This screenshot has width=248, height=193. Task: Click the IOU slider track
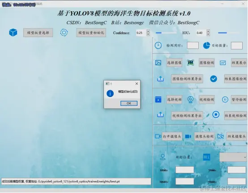click(x=228, y=33)
